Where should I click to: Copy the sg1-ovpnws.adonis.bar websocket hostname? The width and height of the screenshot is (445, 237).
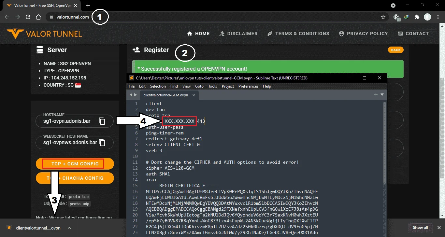pos(102,143)
